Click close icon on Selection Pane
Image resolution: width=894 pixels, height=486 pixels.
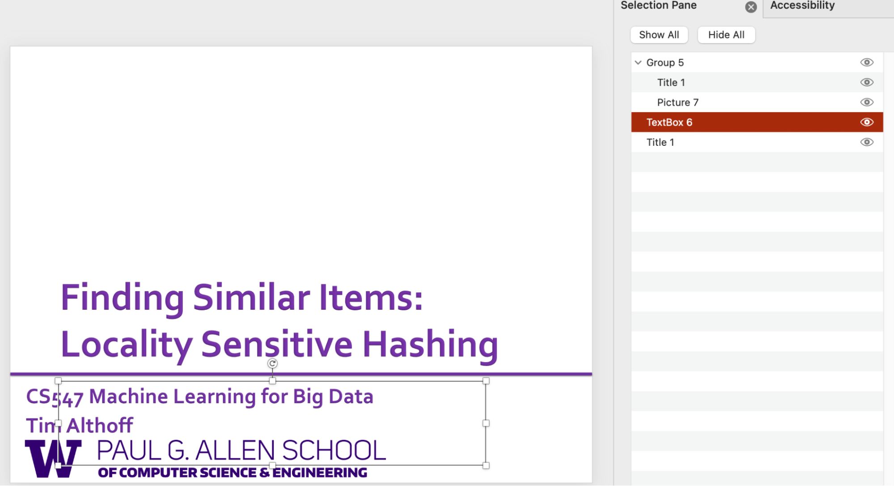tap(750, 6)
